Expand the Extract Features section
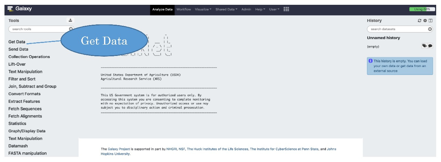The height and width of the screenshot is (162, 441). coord(24,101)
